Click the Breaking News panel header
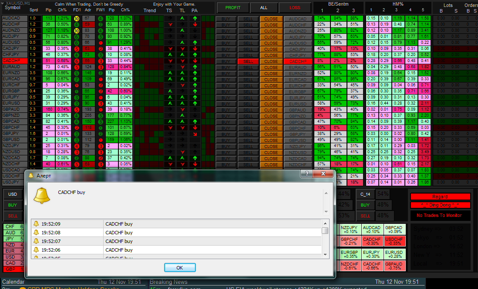Viewport: 478px width, 289px height. pyautogui.click(x=286, y=282)
